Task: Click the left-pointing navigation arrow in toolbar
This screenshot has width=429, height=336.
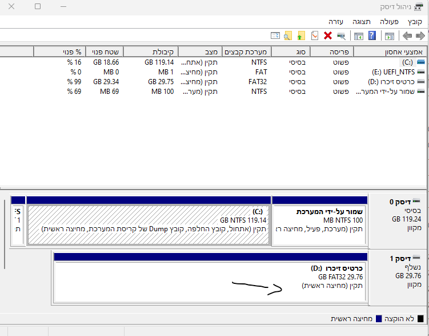Action: 407,36
